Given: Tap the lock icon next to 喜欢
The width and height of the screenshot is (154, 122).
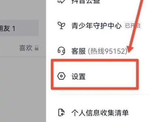Looking at the screenshot, I should point(37,48).
